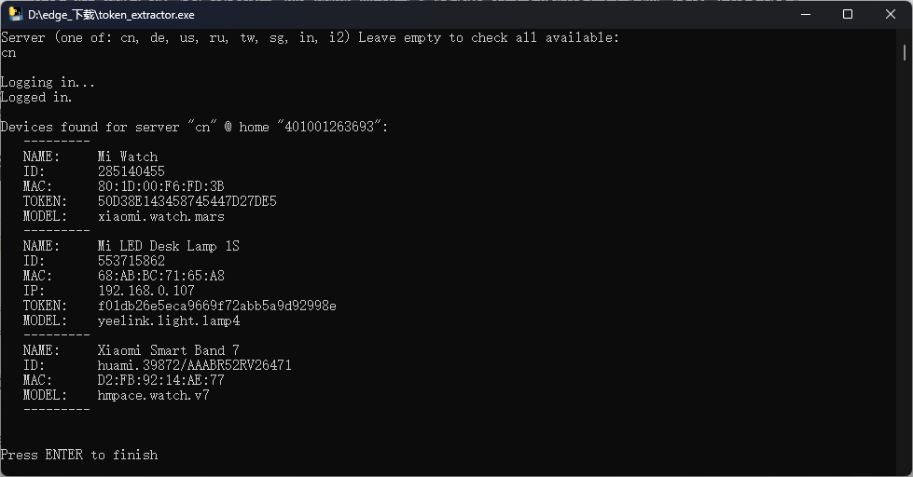Click the "Logged in." status line

(36, 97)
